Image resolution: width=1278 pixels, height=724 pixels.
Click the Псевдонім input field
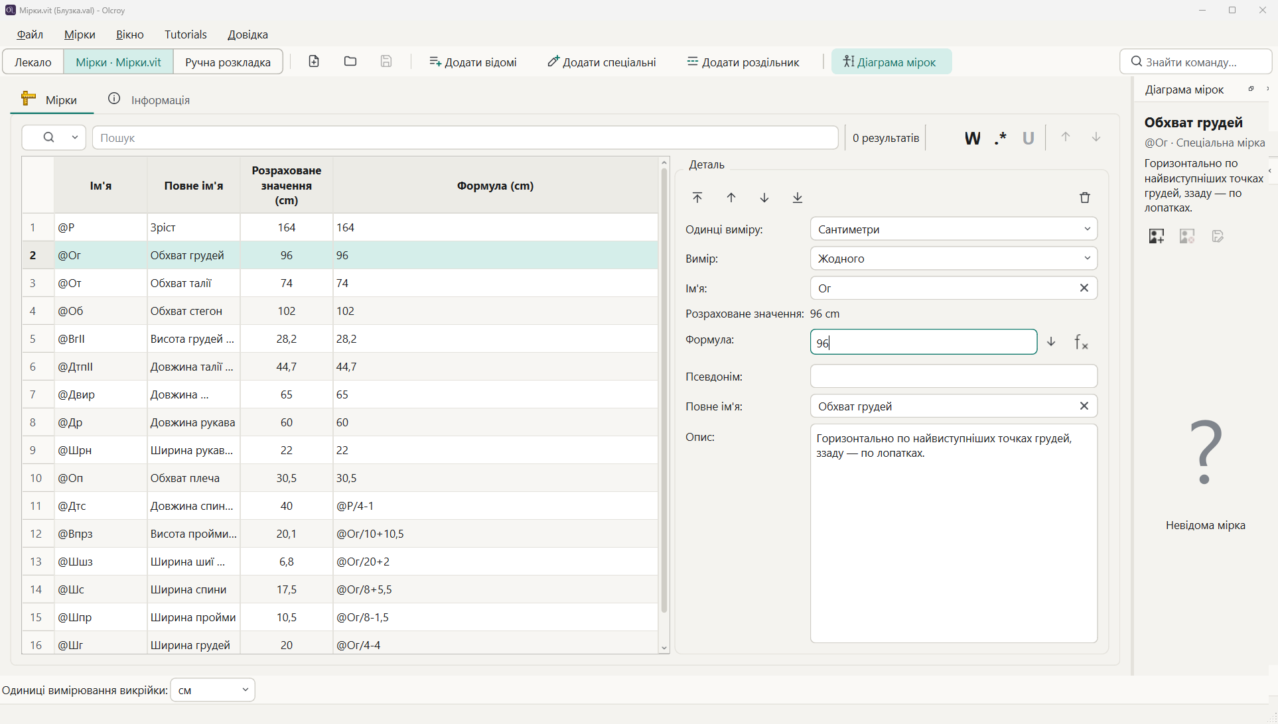pos(954,376)
